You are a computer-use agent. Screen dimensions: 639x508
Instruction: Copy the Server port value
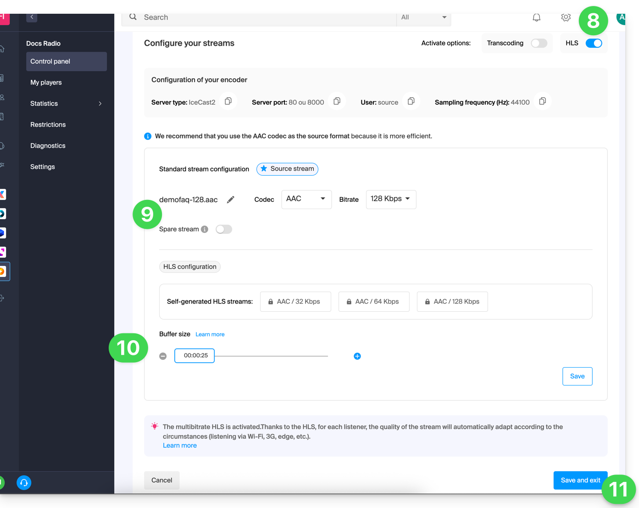point(337,101)
